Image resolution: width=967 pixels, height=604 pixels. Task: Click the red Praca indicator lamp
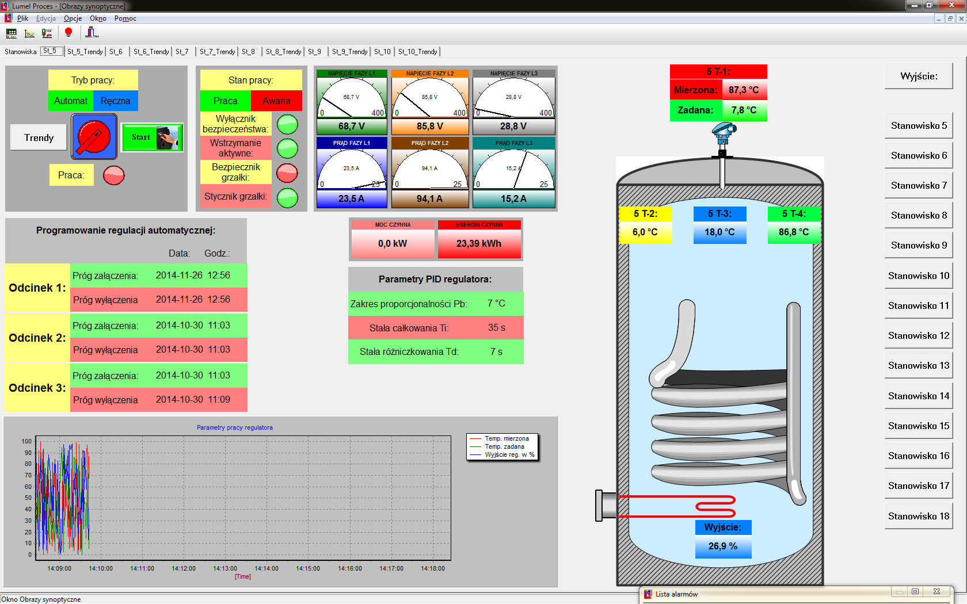click(x=113, y=175)
